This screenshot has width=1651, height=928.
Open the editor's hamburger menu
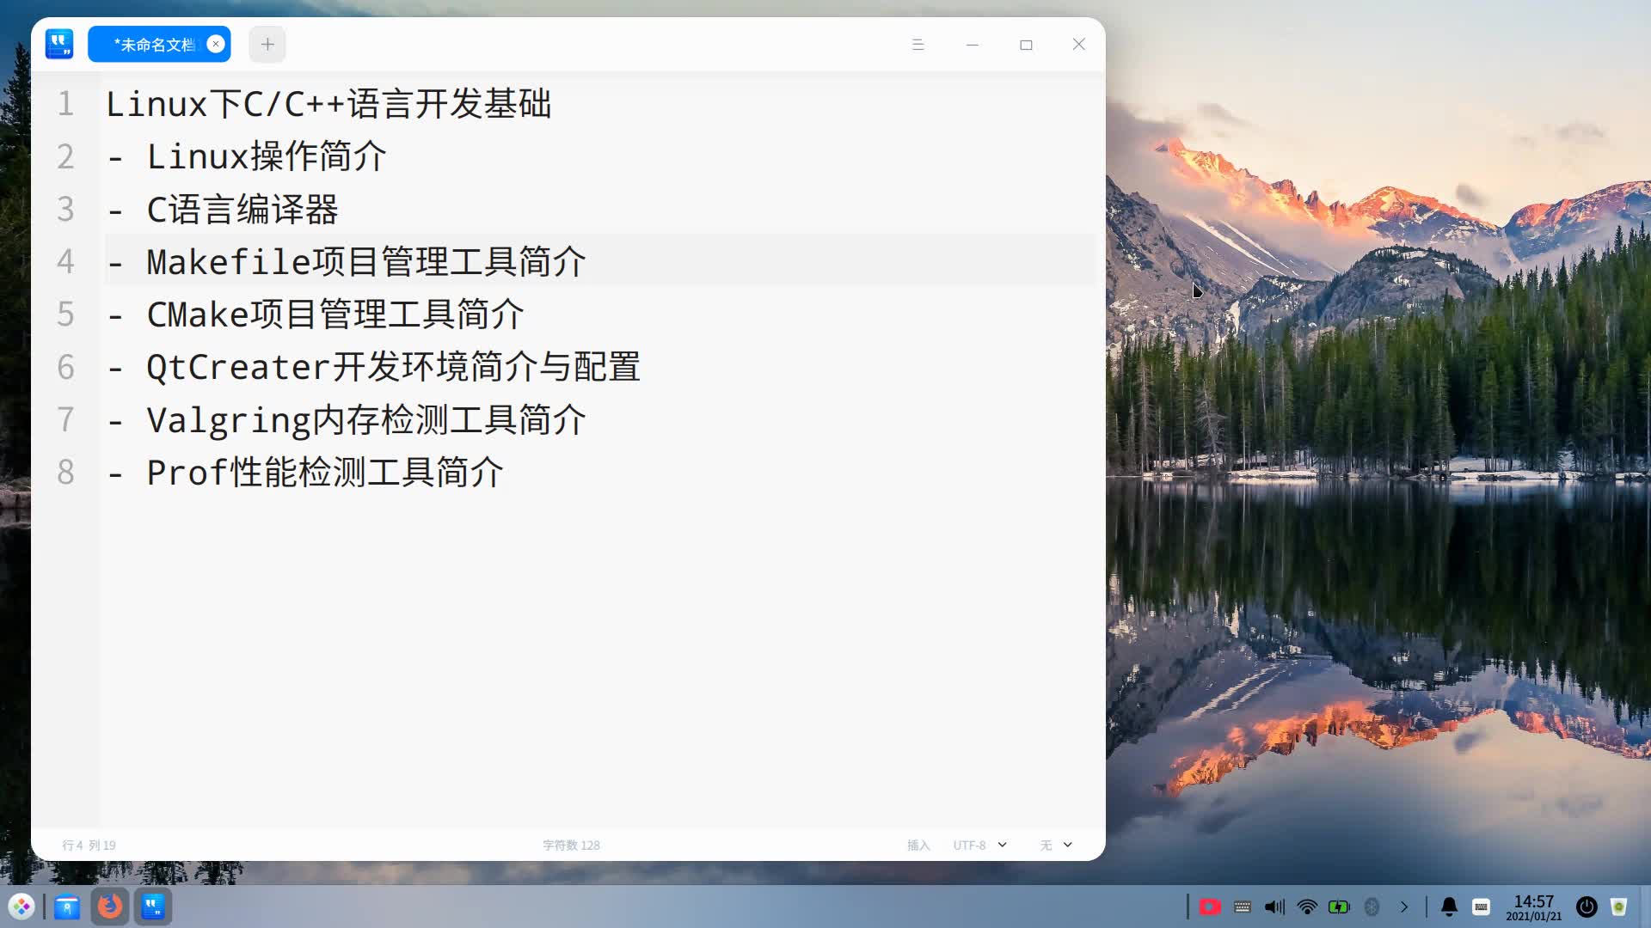click(918, 45)
